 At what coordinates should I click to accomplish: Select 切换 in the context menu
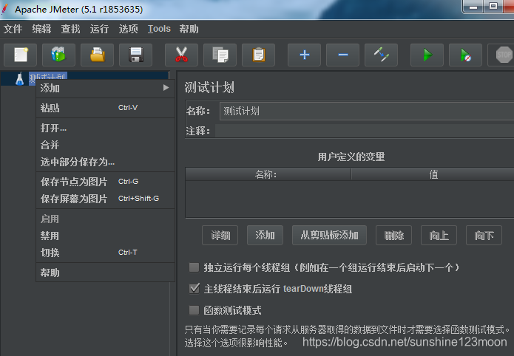(105, 253)
